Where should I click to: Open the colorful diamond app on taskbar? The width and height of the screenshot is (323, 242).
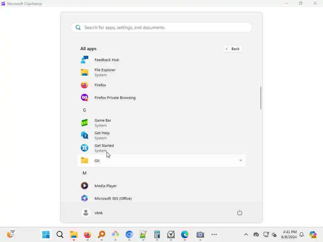coord(115,234)
